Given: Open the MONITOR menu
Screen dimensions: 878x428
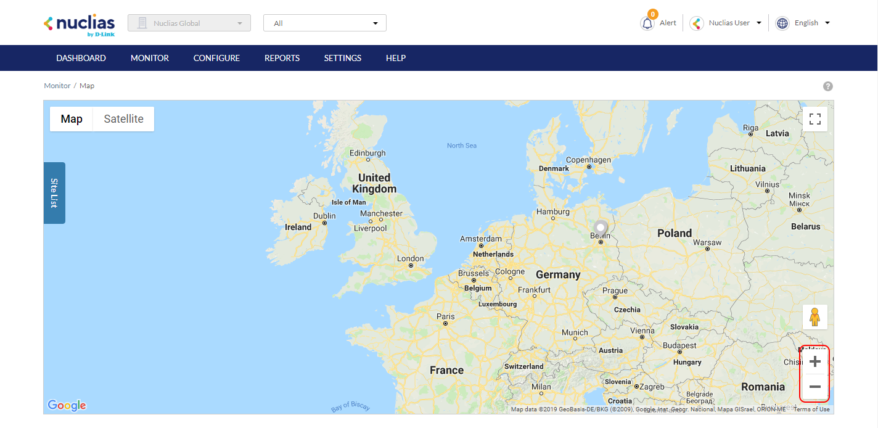Looking at the screenshot, I should point(150,58).
